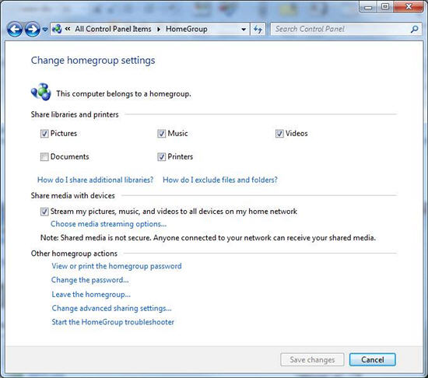Click the Cancel button
This screenshot has height=378, width=428.
coord(372,360)
